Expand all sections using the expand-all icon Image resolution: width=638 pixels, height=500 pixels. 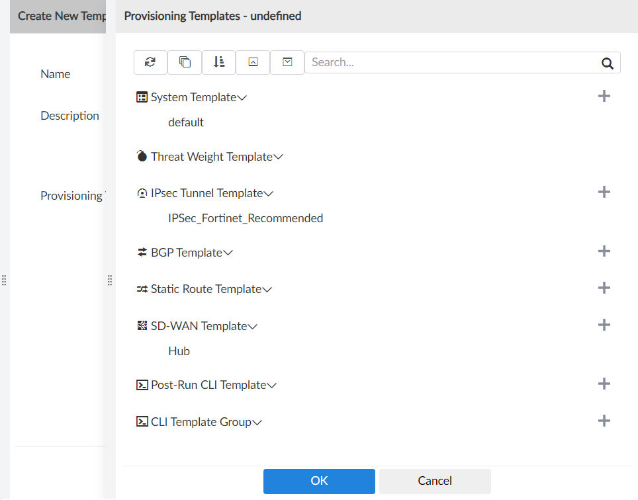[287, 62]
